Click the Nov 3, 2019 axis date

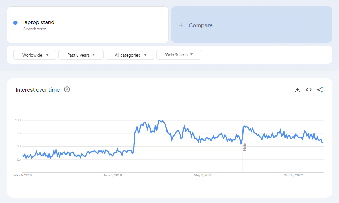113,175
